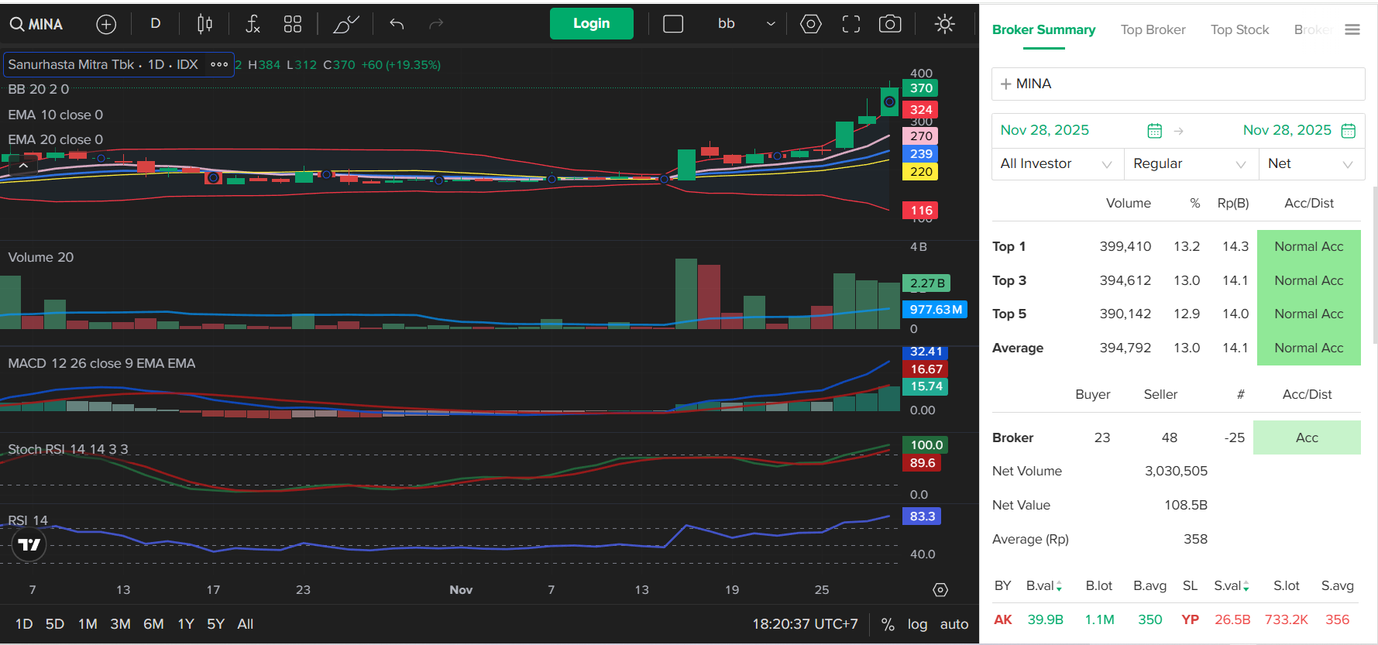Enter fullscreen chart mode
Viewport: 1378px width, 645px height.
point(851,24)
